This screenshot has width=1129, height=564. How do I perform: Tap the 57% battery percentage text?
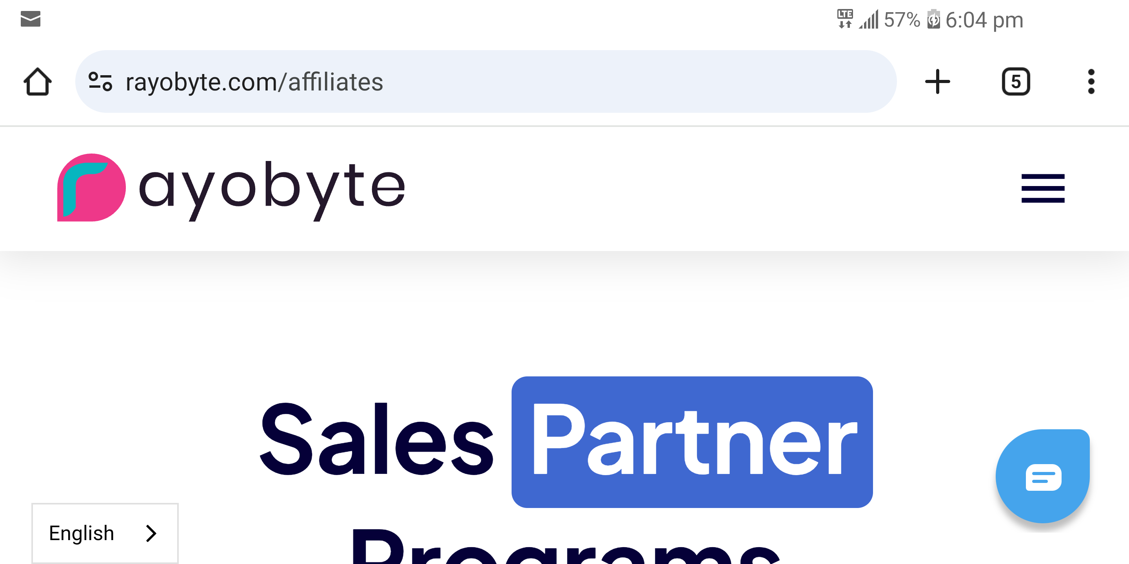pyautogui.click(x=902, y=20)
